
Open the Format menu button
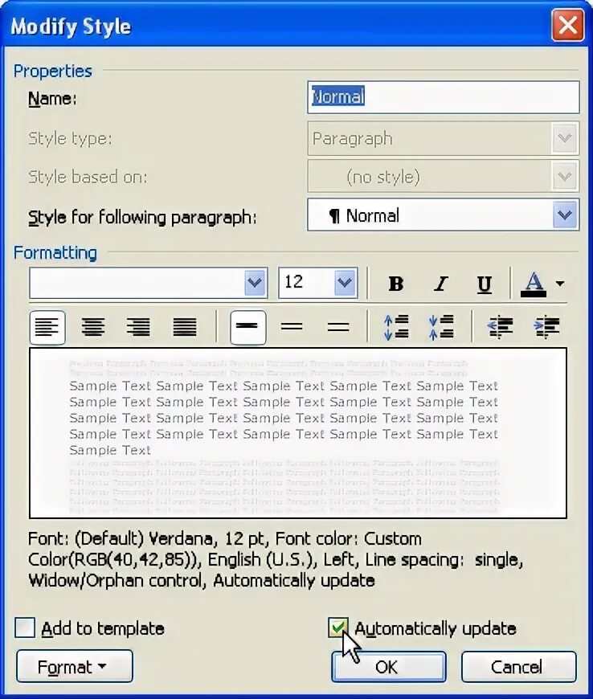tap(75, 666)
